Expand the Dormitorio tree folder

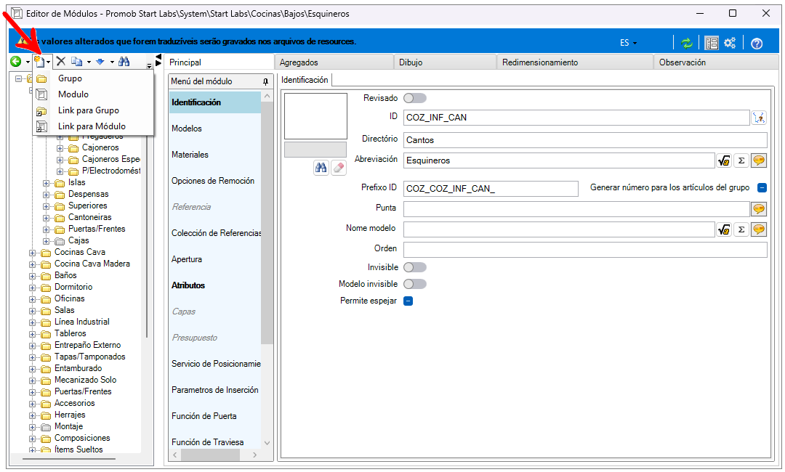click(x=33, y=287)
